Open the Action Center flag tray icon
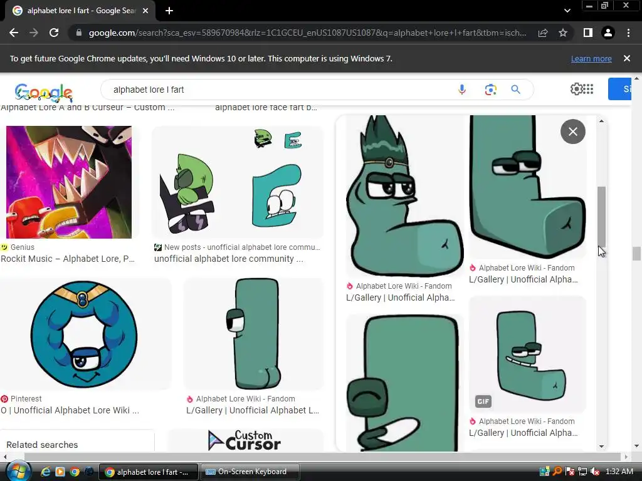The image size is (642, 481). click(x=570, y=472)
